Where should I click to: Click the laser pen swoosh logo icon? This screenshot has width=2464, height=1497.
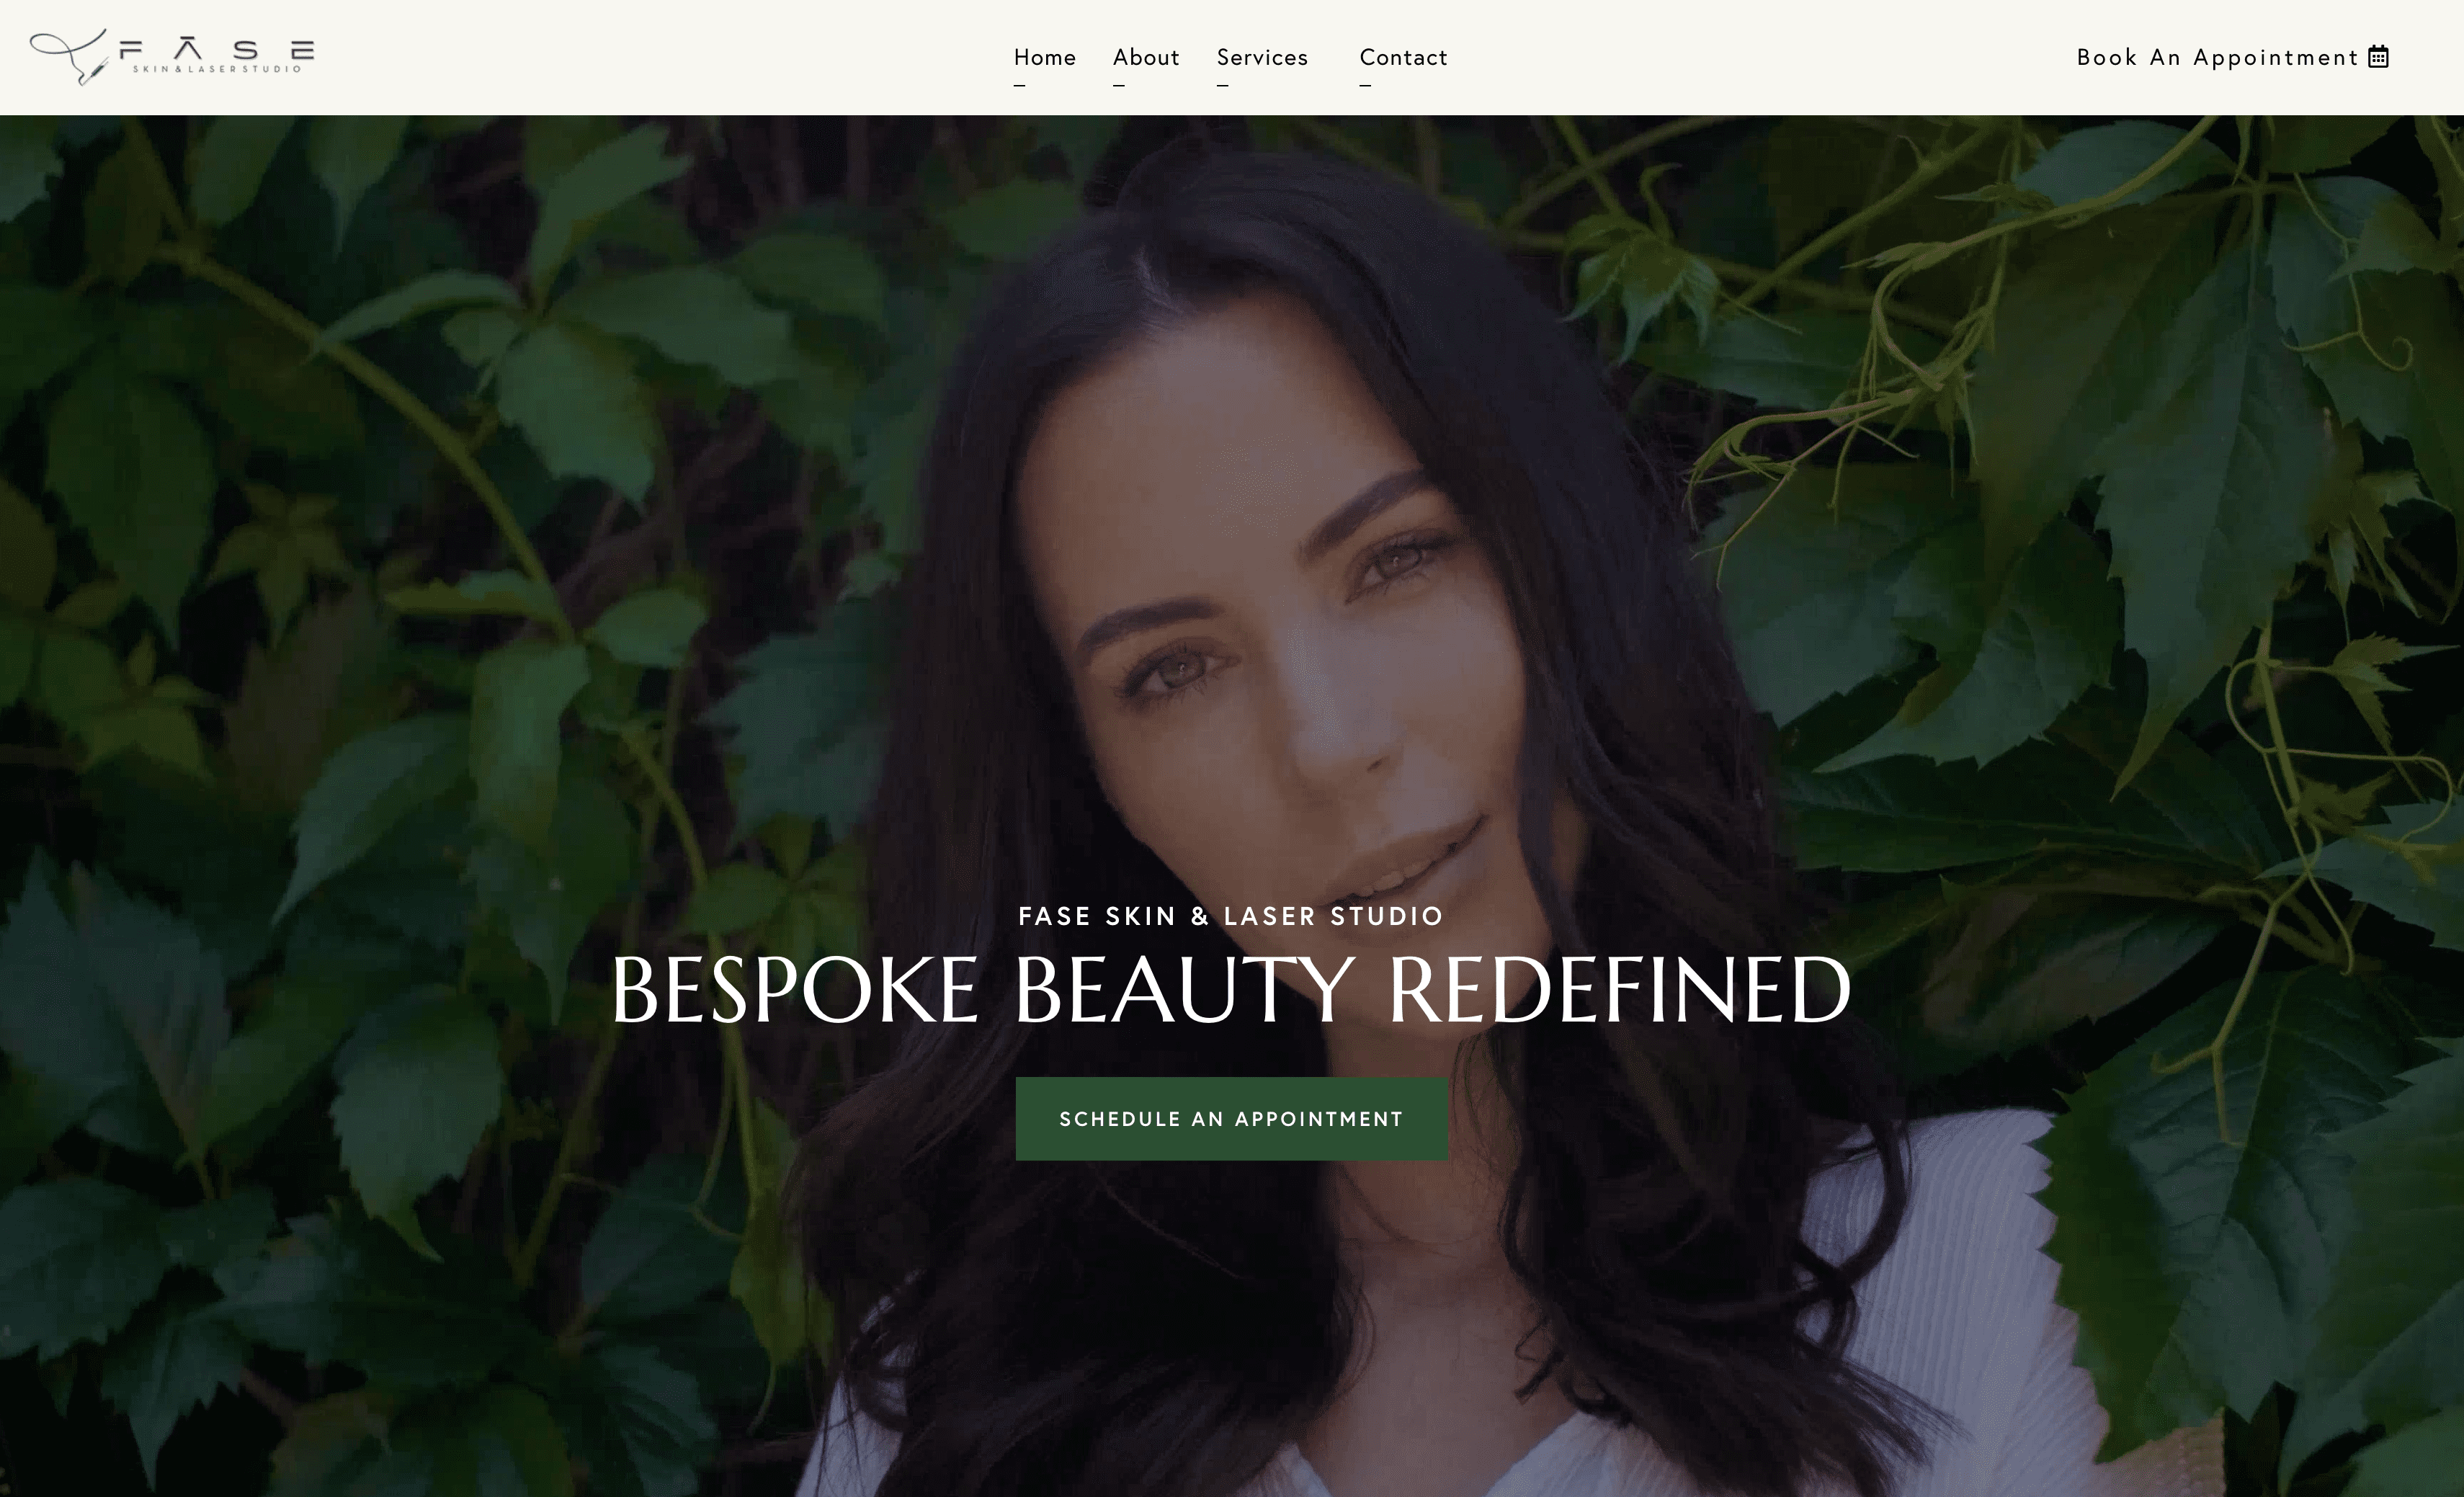pyautogui.click(x=68, y=56)
